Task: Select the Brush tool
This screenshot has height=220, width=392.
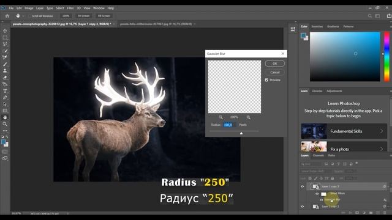Action: pyautogui.click(x=5, y=64)
